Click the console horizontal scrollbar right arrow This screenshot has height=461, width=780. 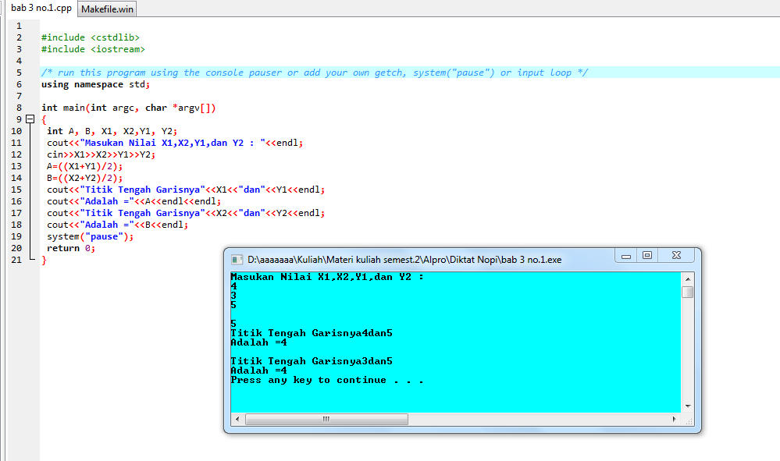point(674,420)
